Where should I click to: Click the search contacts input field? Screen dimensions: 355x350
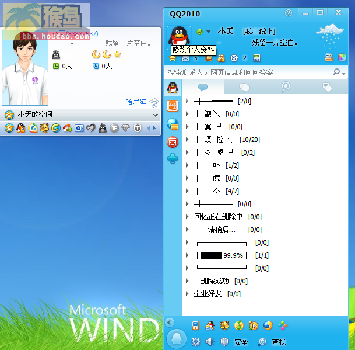249,72
